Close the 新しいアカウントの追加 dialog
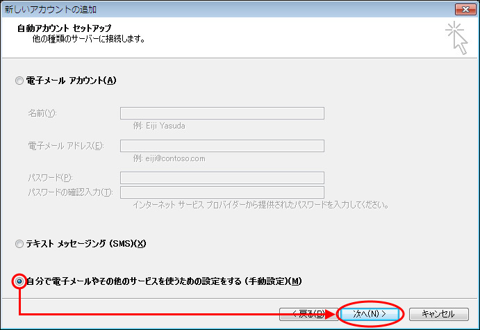480x330 pixels. [x=465, y=10]
